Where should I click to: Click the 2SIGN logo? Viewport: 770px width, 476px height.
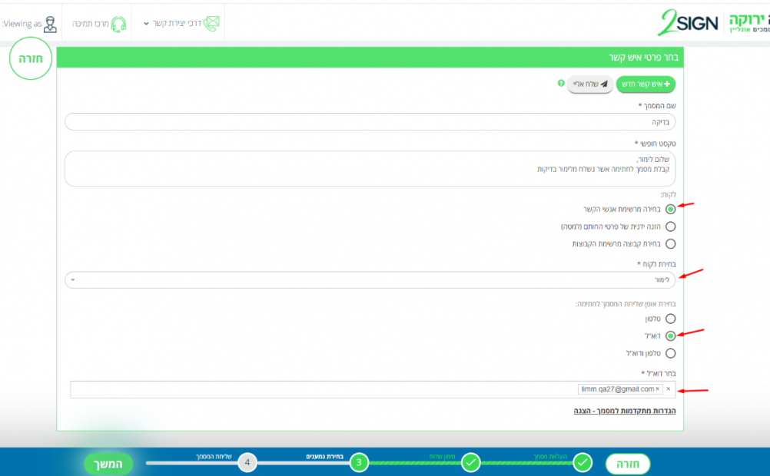[687, 23]
